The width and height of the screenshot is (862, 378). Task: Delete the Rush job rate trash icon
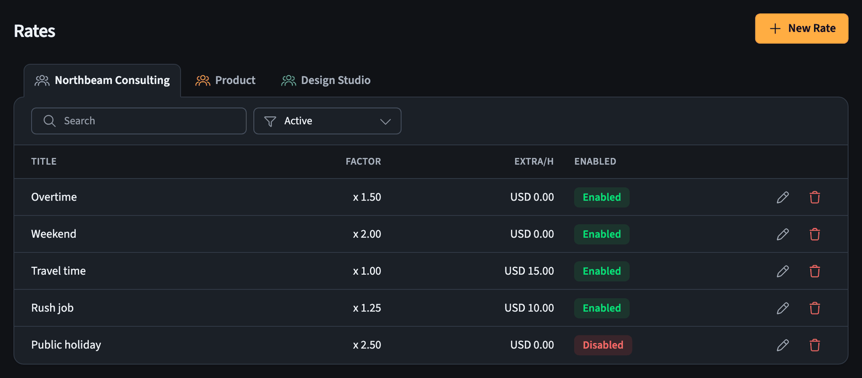pos(815,308)
